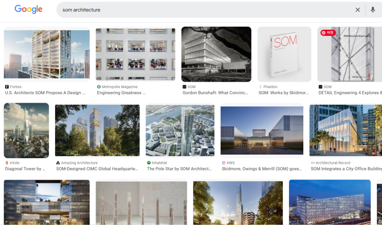
Task: Click the 'AWS' source name
Action: [x=230, y=163]
